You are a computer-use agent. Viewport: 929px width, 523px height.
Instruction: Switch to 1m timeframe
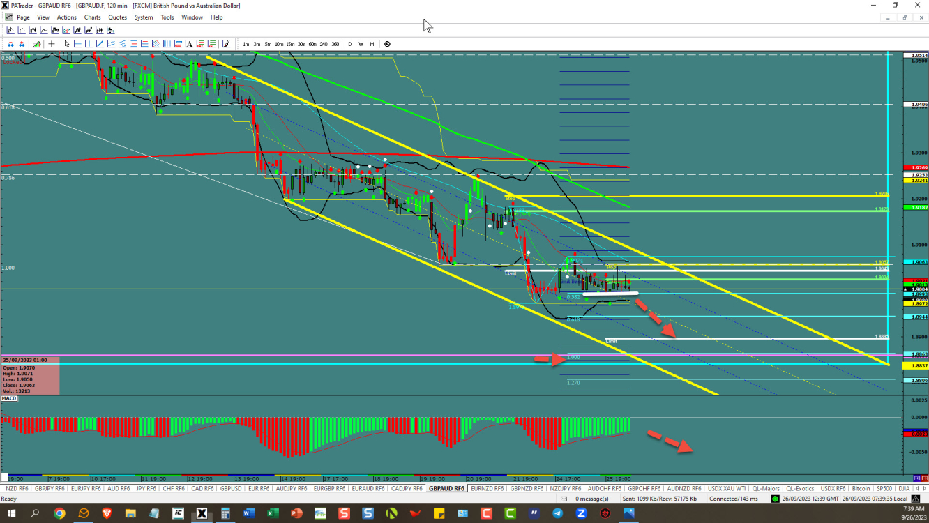coord(246,44)
